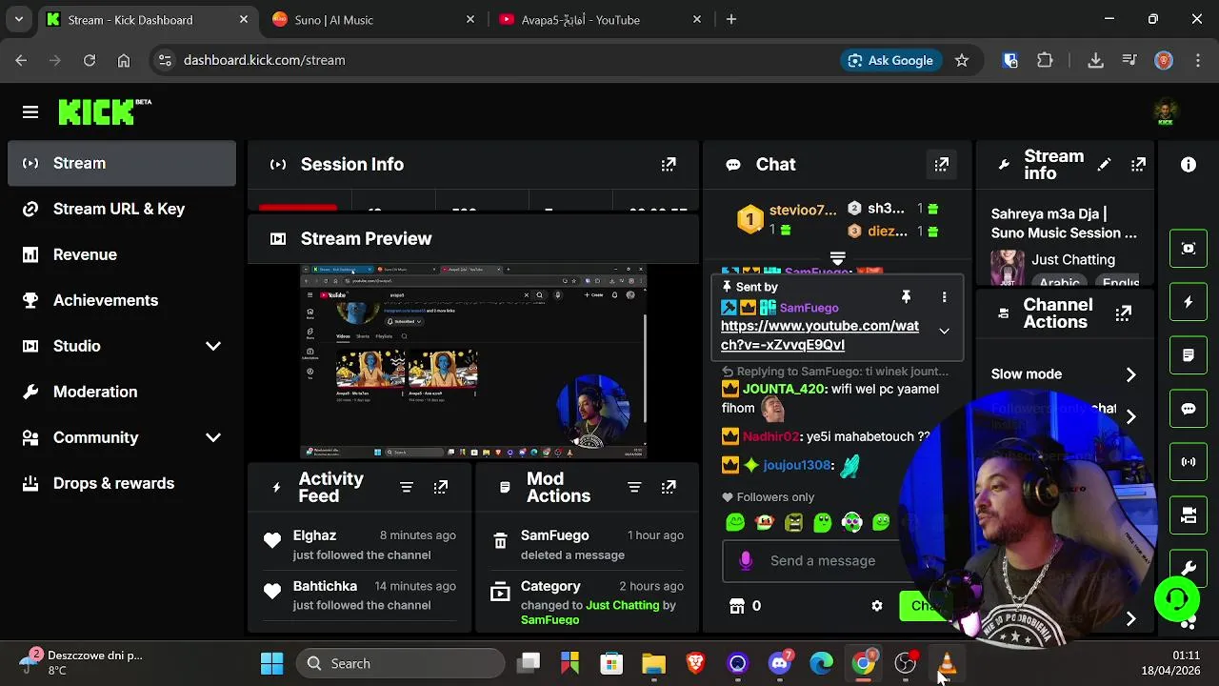Viewport: 1219px width, 686px height.
Task: Click Bahtichka in the Activity Feed
Action: (x=325, y=586)
